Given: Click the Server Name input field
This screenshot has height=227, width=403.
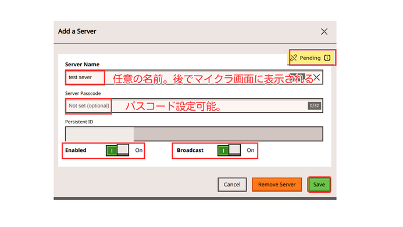Looking at the screenshot, I should (x=194, y=77).
